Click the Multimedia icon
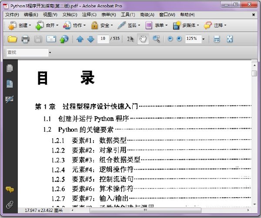 point(177,26)
